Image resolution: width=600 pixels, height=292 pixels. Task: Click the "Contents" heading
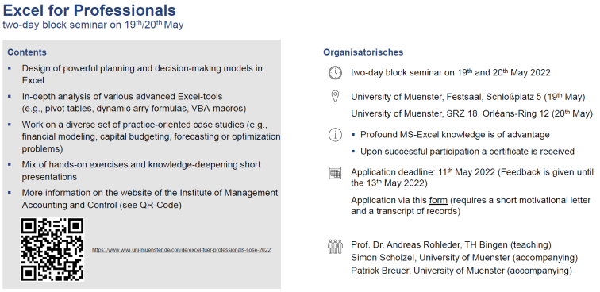pyautogui.click(x=27, y=52)
